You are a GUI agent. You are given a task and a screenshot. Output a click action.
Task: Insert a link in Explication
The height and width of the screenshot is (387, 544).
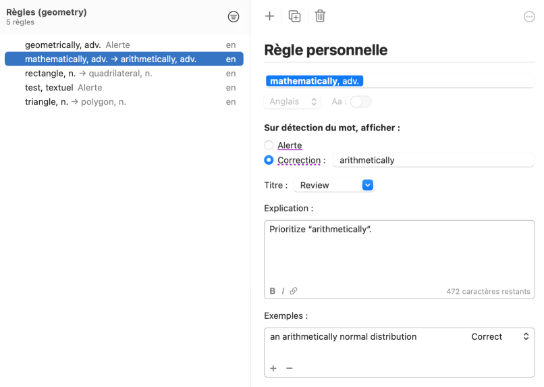294,291
